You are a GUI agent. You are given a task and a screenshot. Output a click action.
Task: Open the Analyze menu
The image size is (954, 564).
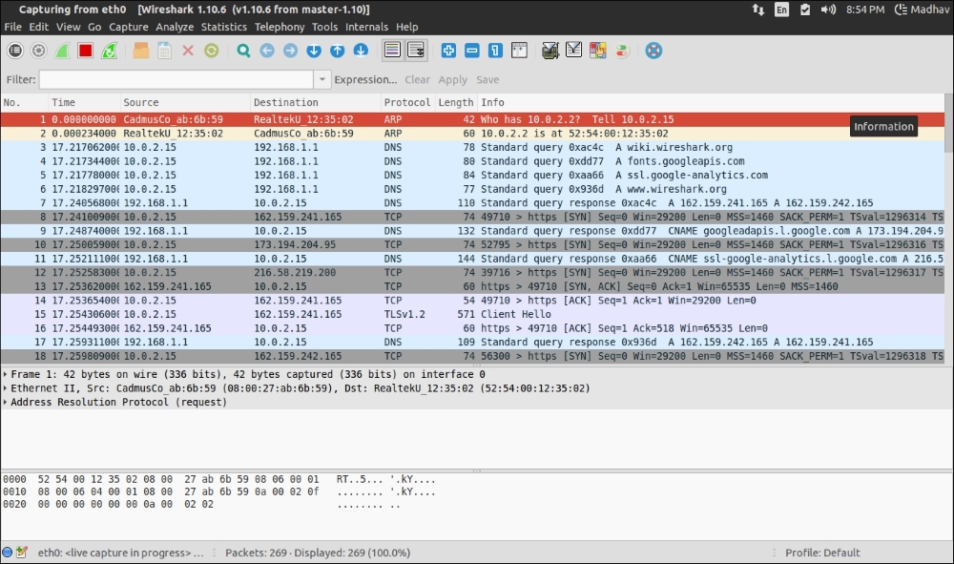pyautogui.click(x=175, y=27)
